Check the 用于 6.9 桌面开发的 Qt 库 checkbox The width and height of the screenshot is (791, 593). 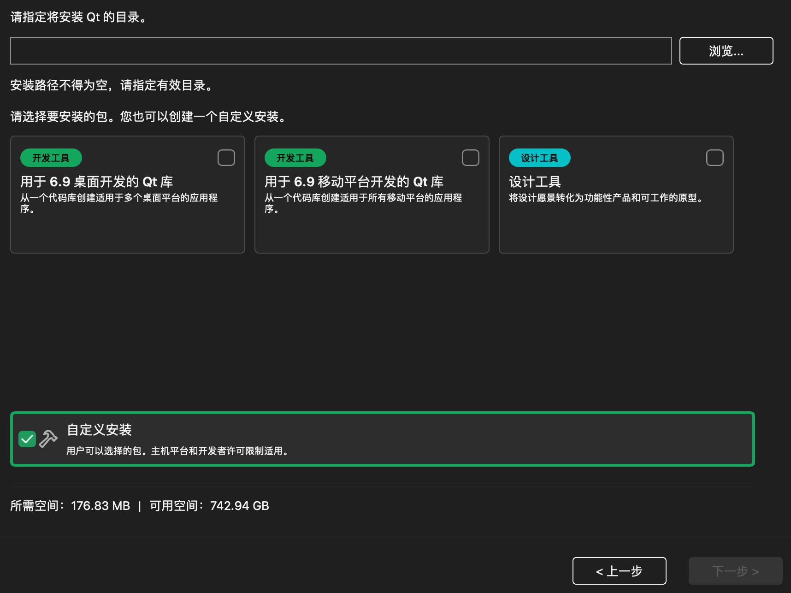point(226,158)
